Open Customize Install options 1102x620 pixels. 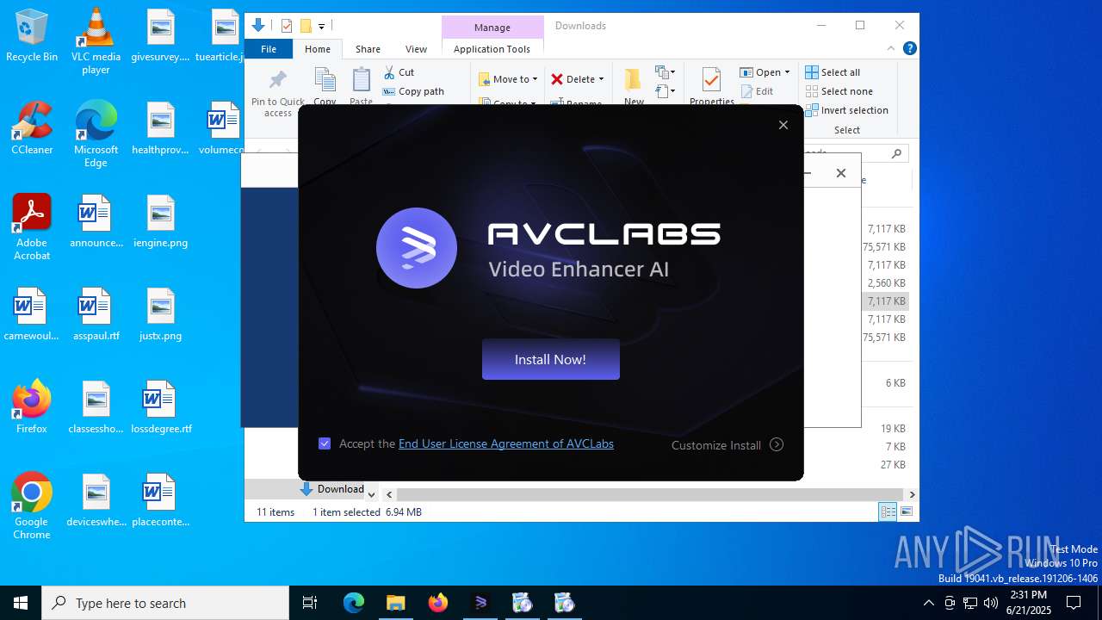(x=727, y=445)
